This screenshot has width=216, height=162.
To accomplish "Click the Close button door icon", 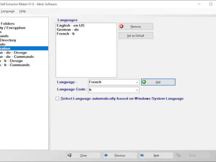I will pos(69,155).
